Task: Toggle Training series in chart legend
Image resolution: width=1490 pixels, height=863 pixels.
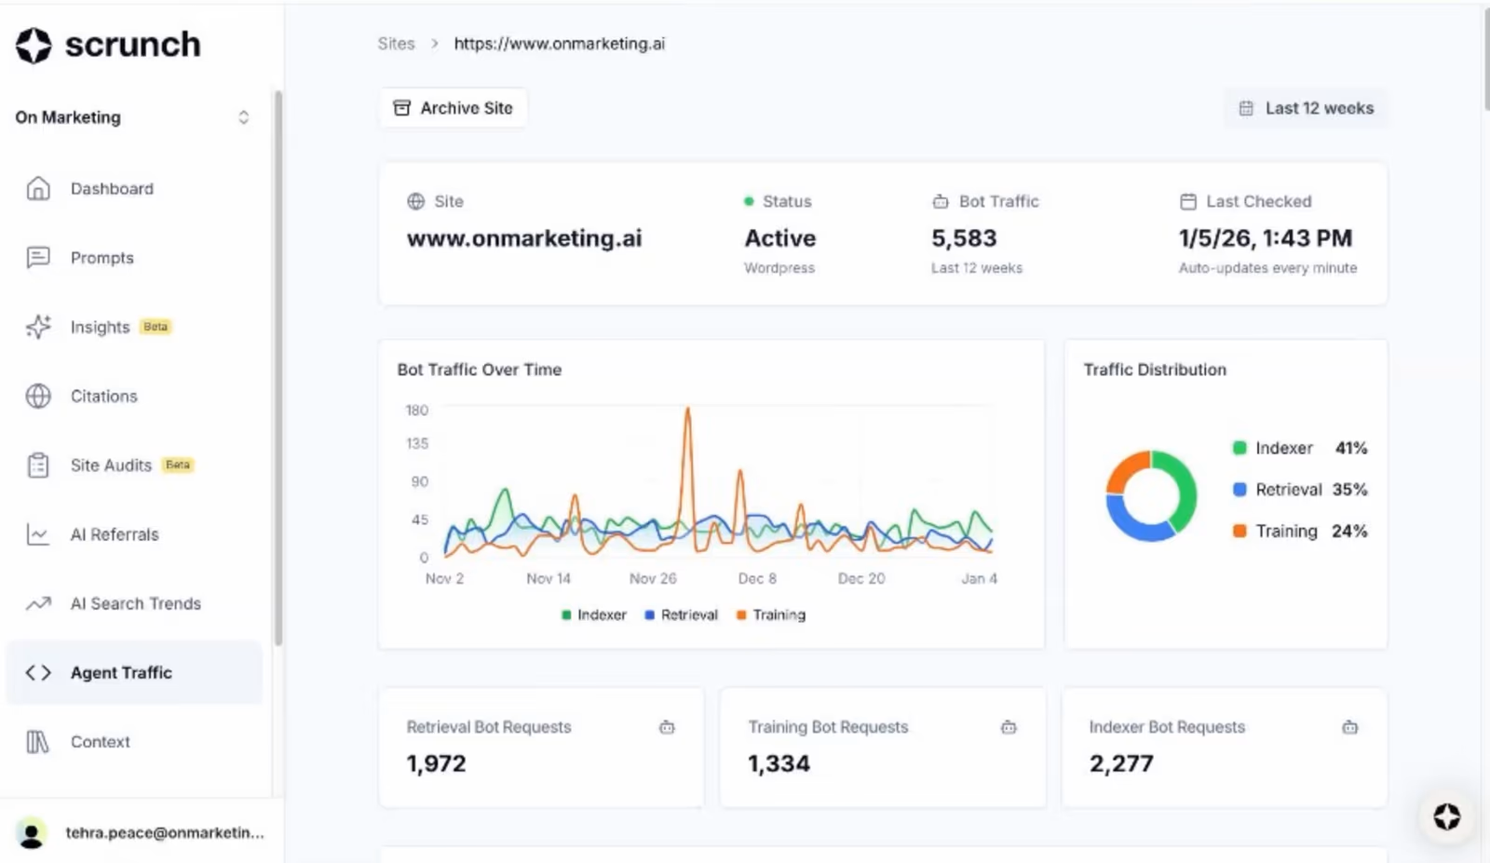Action: [770, 615]
